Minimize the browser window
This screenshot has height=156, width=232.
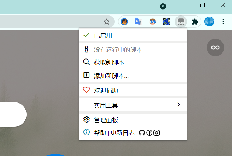pyautogui.click(x=182, y=5)
